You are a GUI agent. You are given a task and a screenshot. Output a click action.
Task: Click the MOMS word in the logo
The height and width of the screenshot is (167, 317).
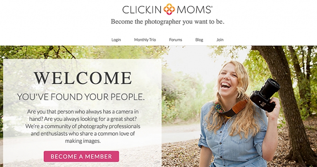pyautogui.click(x=194, y=10)
